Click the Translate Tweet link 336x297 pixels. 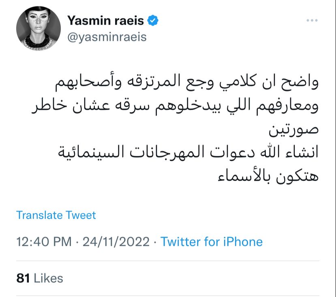coord(56,215)
